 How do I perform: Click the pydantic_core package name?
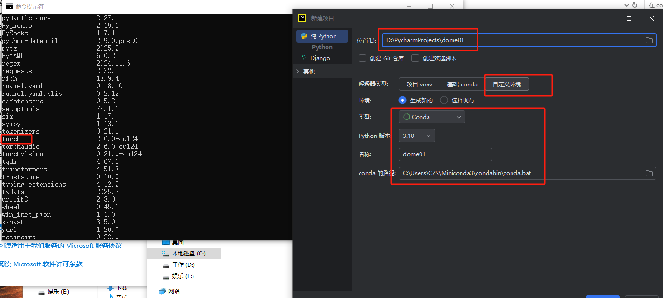(26, 18)
